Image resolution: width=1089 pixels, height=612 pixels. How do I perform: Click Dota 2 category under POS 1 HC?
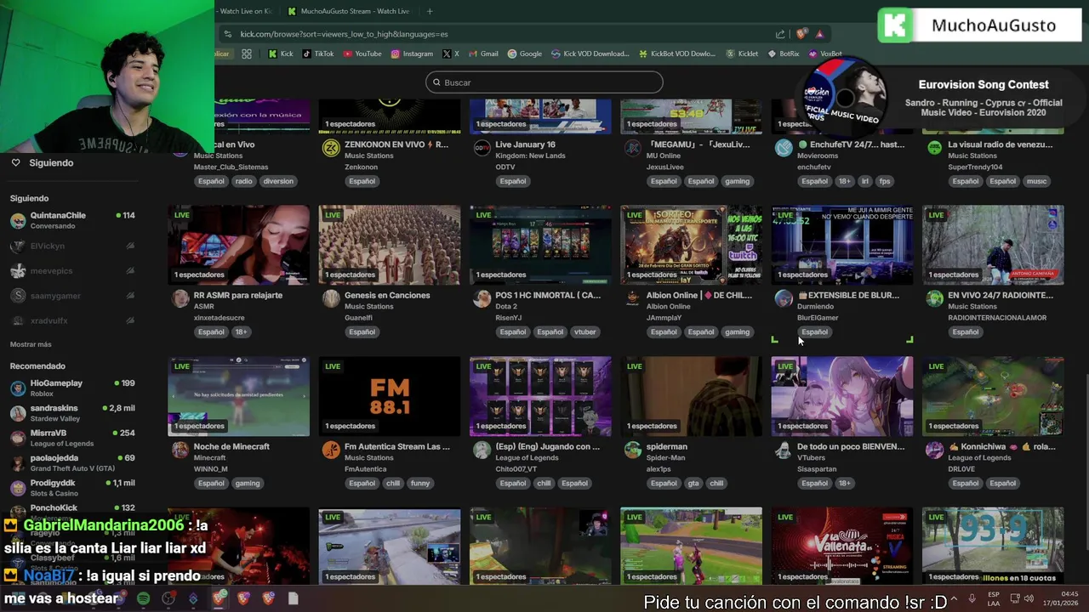[506, 306]
